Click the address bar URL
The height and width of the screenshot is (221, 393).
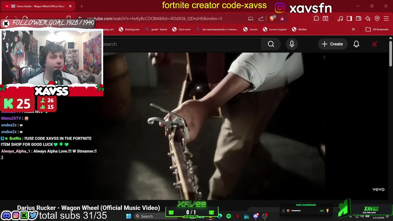[154, 18]
